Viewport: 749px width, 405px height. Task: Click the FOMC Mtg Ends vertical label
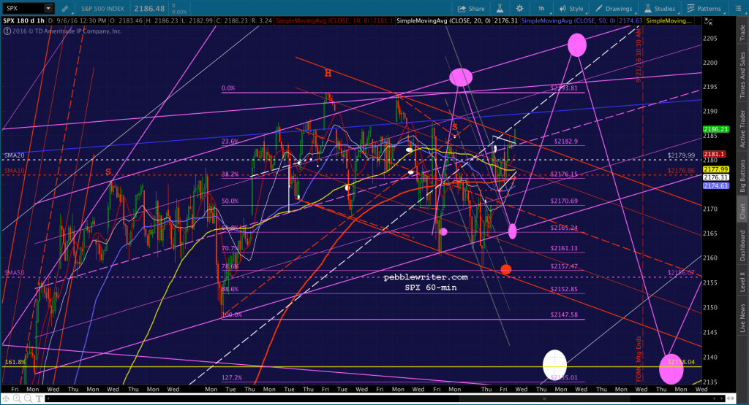click(639, 359)
